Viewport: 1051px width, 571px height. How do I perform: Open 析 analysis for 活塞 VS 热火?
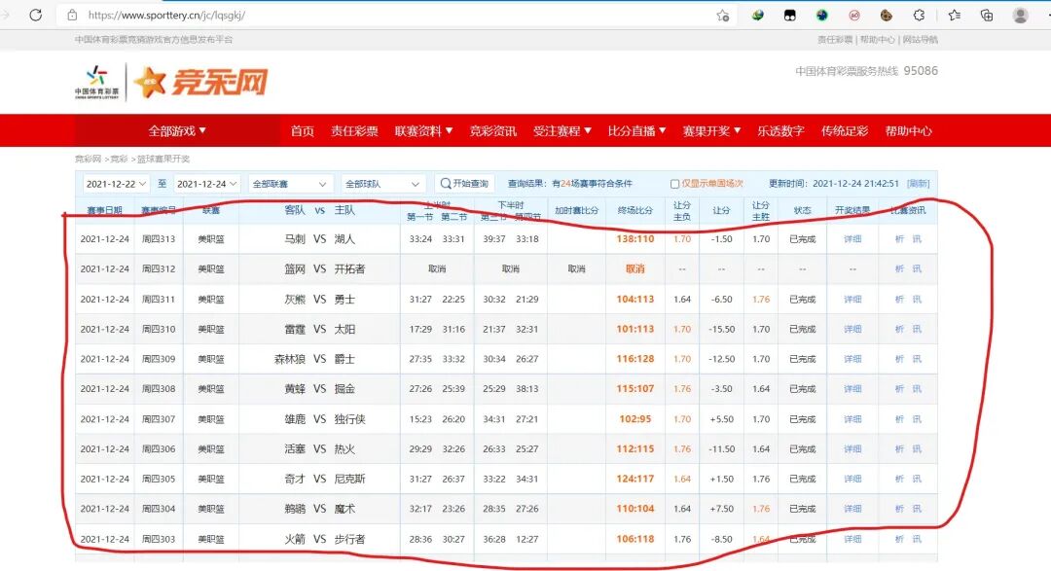click(x=899, y=449)
